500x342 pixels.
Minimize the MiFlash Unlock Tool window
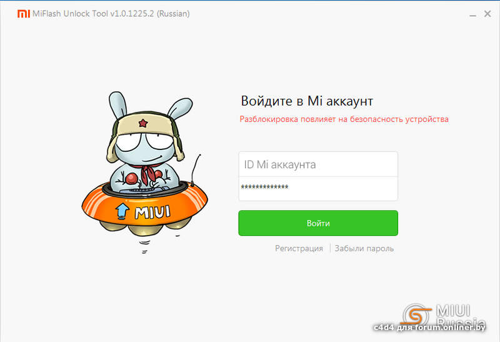click(472, 14)
